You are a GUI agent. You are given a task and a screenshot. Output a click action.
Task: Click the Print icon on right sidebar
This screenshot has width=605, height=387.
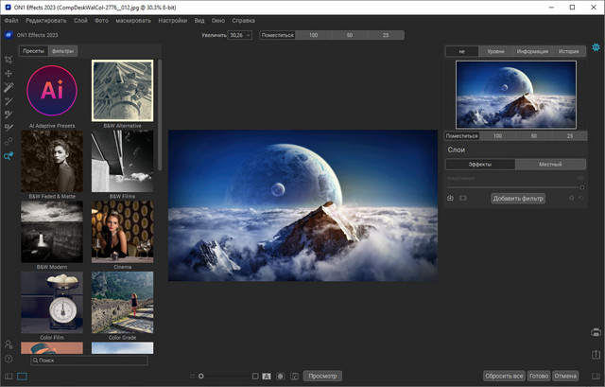tap(596, 332)
